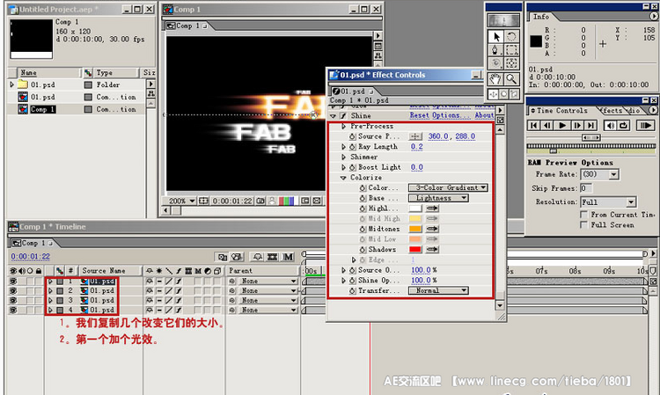Toggle loop mode in Time Controls

click(x=623, y=125)
